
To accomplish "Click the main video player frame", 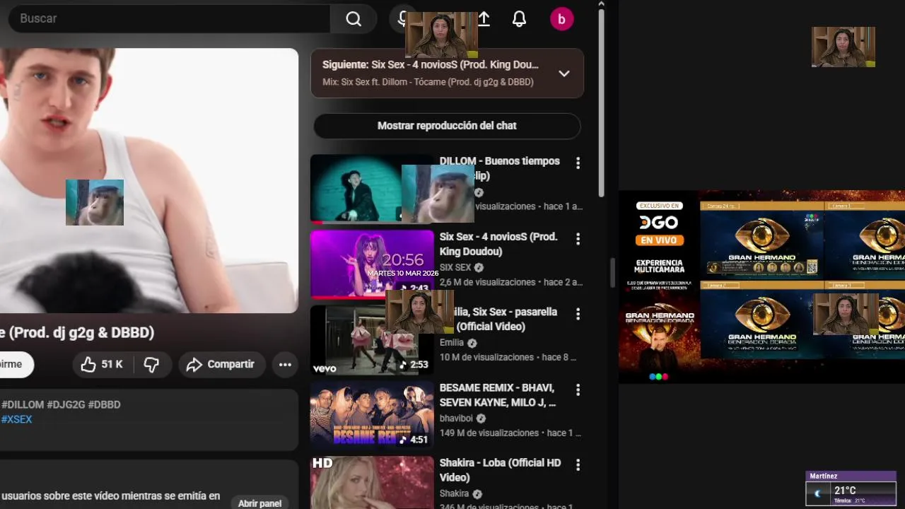I will 148,180.
